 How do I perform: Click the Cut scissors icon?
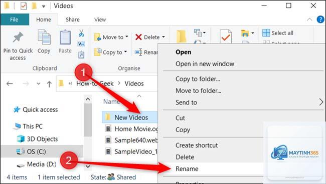81,32
